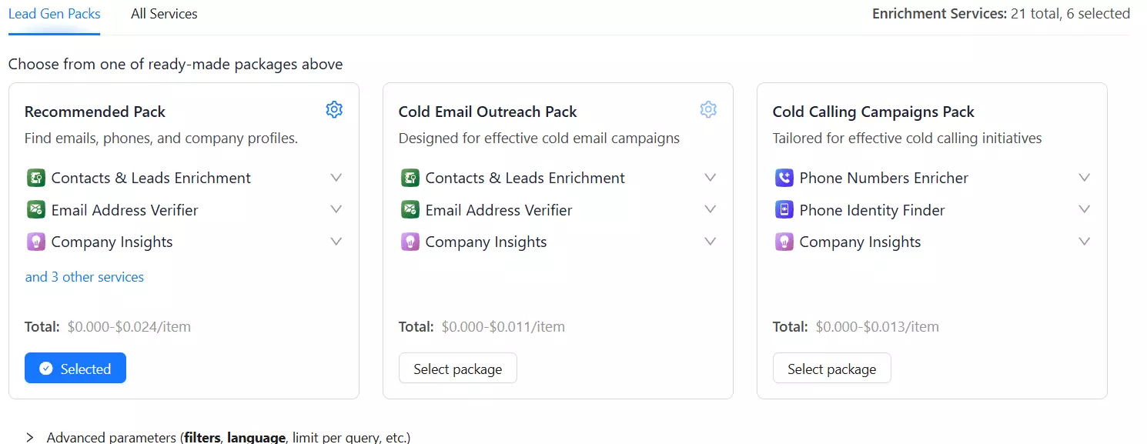Expand Phone Identity Finder details

[x=1085, y=209]
